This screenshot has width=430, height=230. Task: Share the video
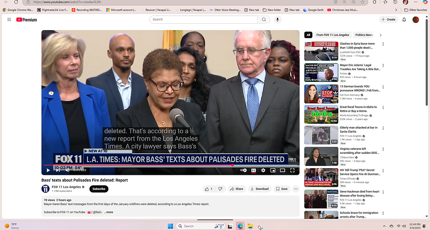click(x=236, y=189)
